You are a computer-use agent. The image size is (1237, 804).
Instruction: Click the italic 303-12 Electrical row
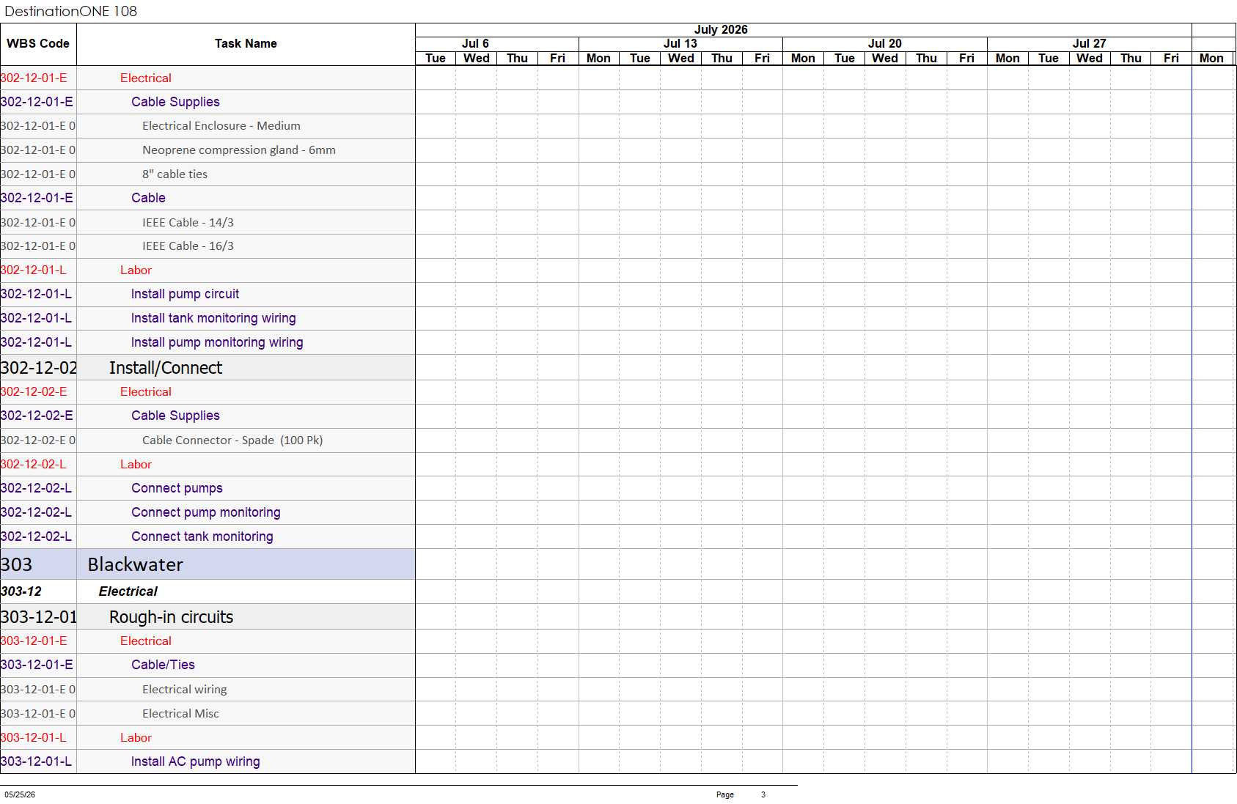click(x=208, y=591)
